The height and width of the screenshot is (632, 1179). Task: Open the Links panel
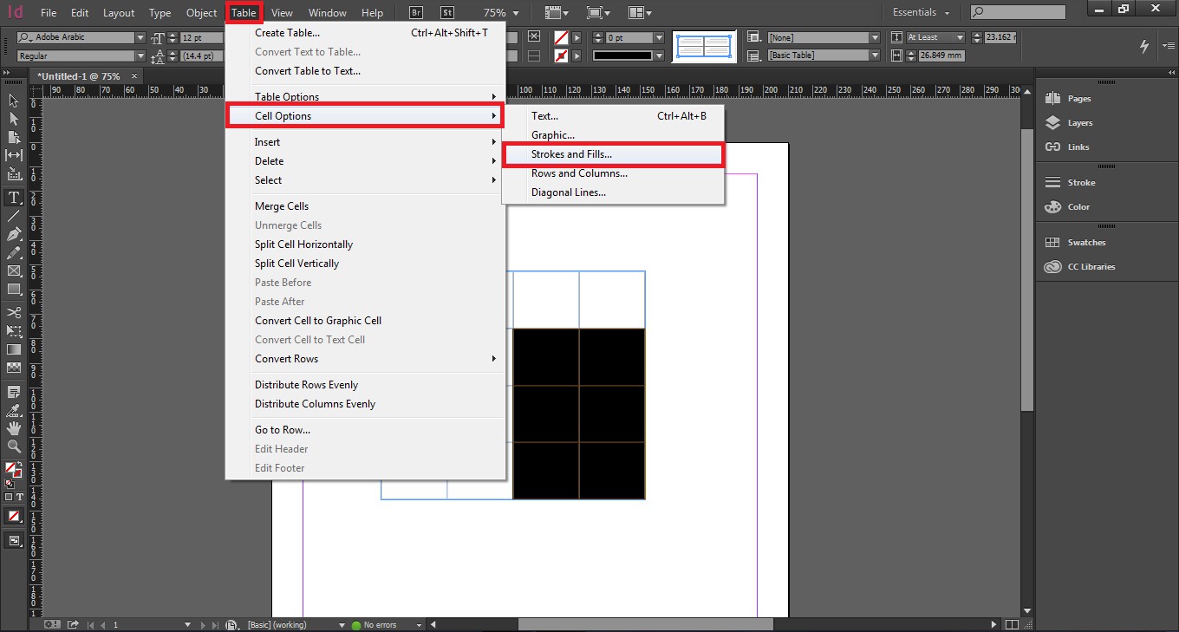1079,147
